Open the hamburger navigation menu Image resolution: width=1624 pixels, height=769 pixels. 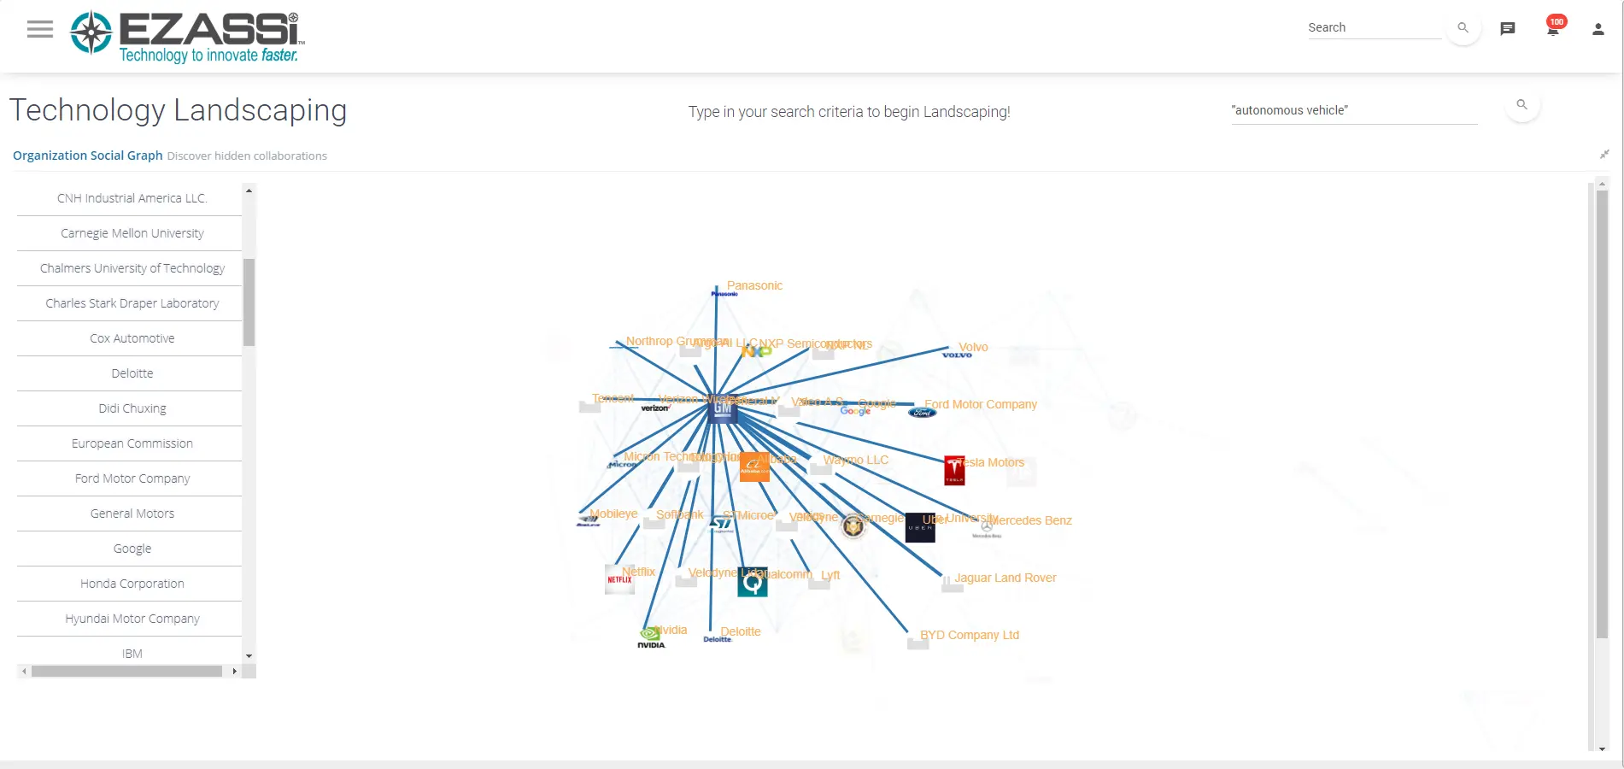click(x=40, y=29)
